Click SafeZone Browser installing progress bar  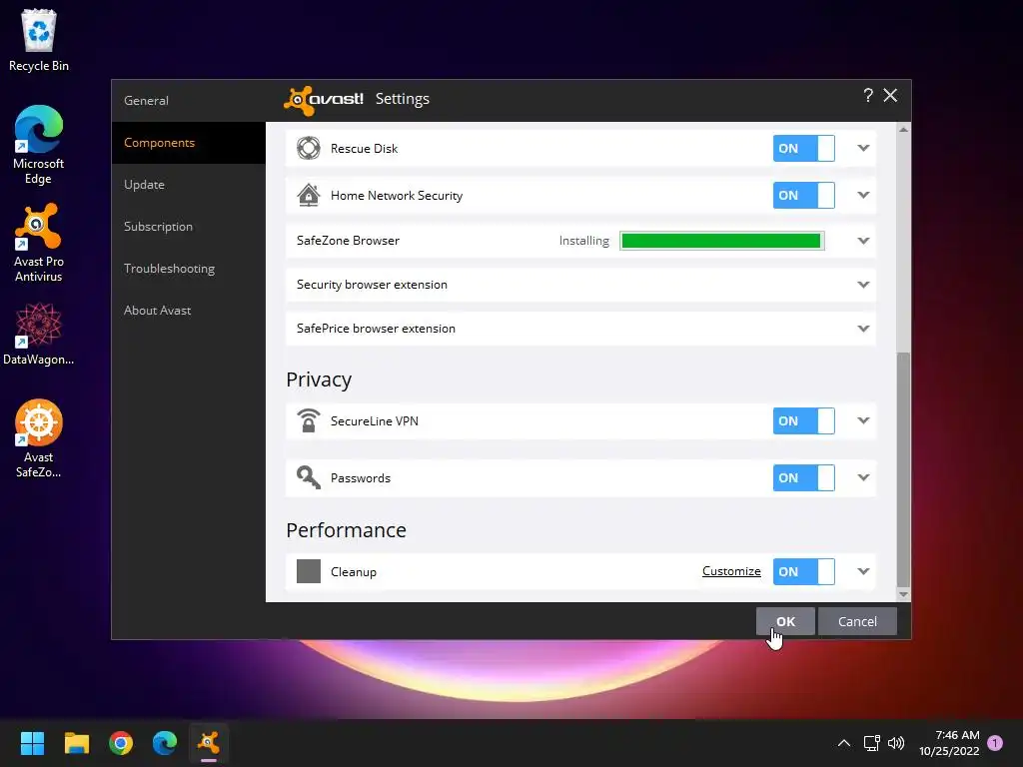pyautogui.click(x=721, y=241)
